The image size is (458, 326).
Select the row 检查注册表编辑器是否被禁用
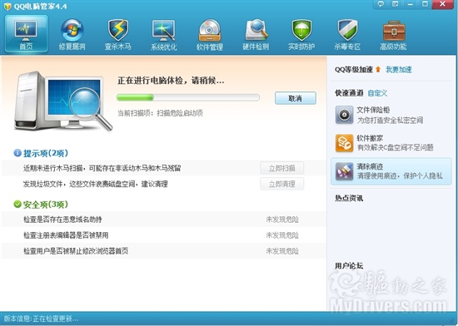[163, 235]
